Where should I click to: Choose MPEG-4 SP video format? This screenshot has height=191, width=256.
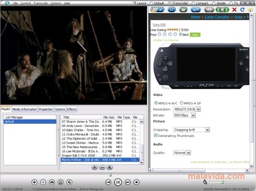[181, 103]
